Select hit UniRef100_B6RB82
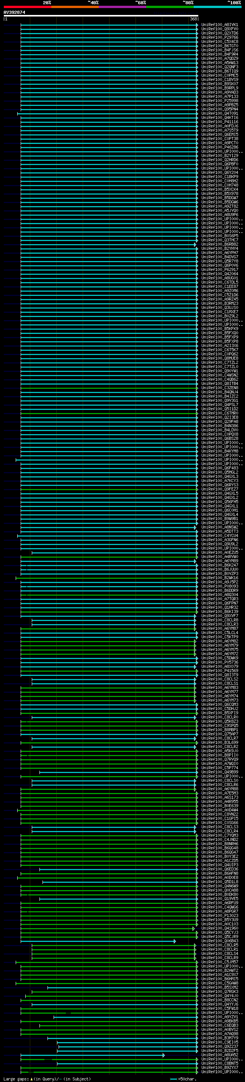The width and height of the screenshot is (245, 1082). coord(219,244)
